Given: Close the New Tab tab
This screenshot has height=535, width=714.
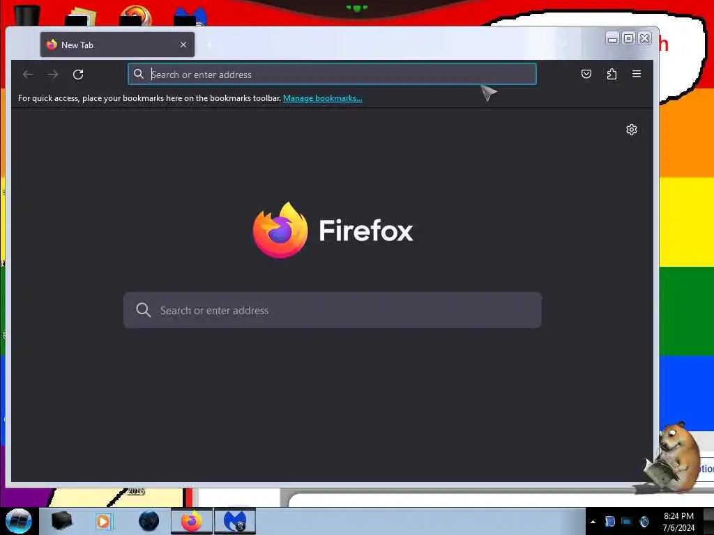Looking at the screenshot, I should [183, 45].
